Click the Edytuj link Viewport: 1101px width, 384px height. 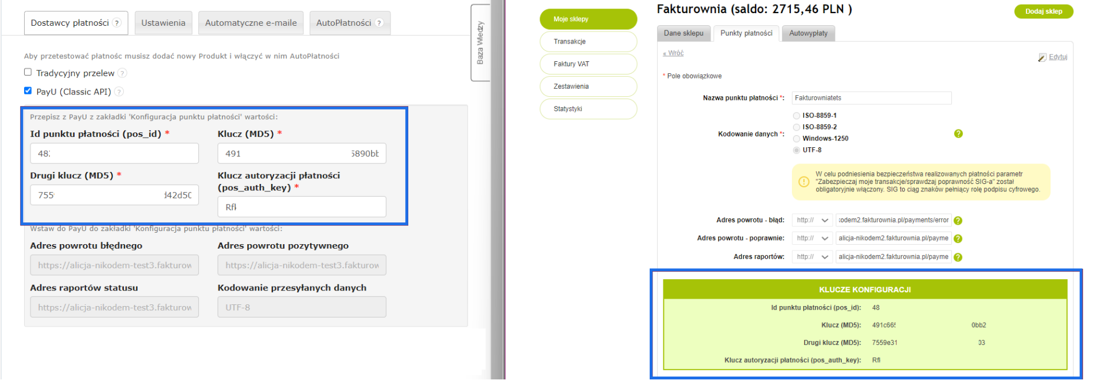pos(1058,57)
